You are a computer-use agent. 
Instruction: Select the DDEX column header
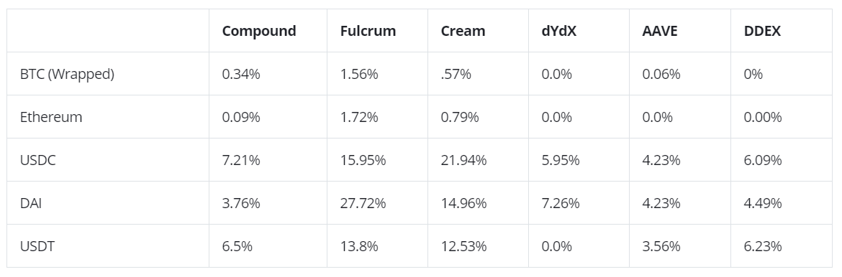762,31
